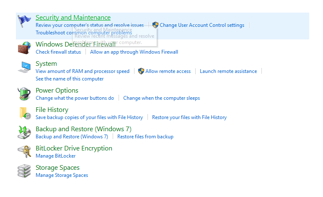Open the Security and Maintenance heading
Viewport: 323px width, 197px height.
pyautogui.click(x=73, y=18)
